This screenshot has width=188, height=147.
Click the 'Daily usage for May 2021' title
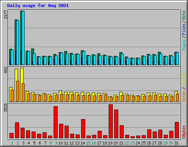pyautogui.click(x=38, y=6)
